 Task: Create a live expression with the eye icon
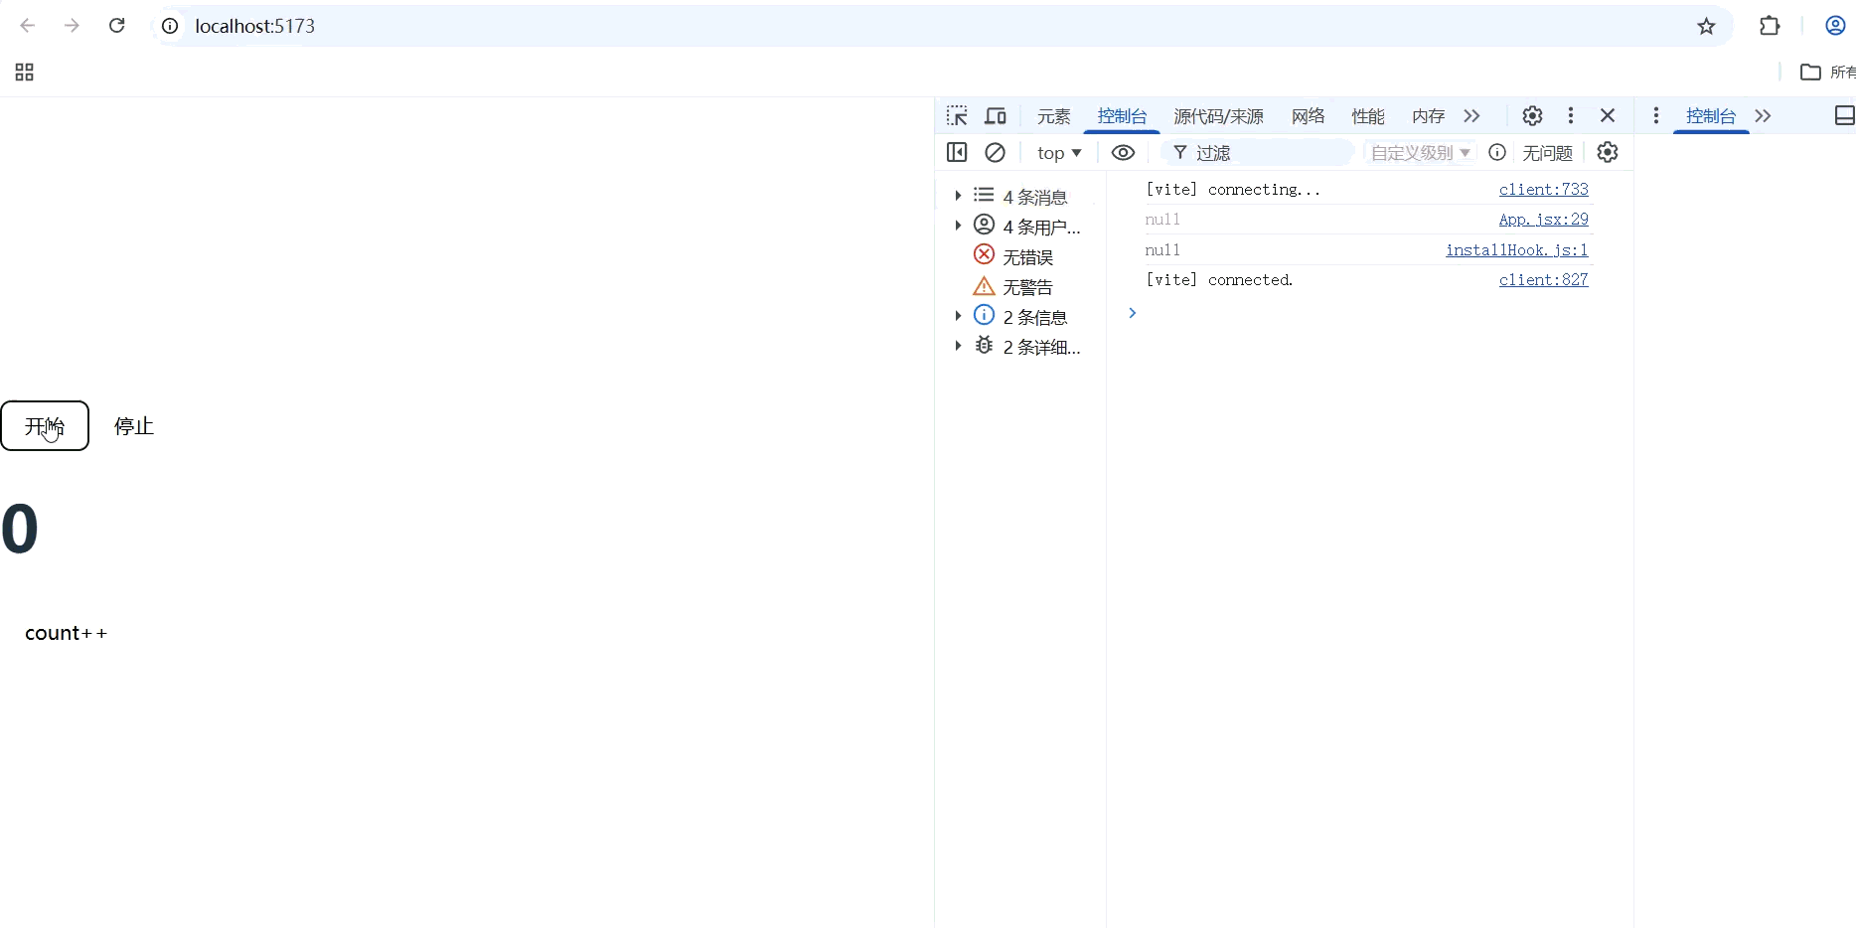click(1123, 152)
